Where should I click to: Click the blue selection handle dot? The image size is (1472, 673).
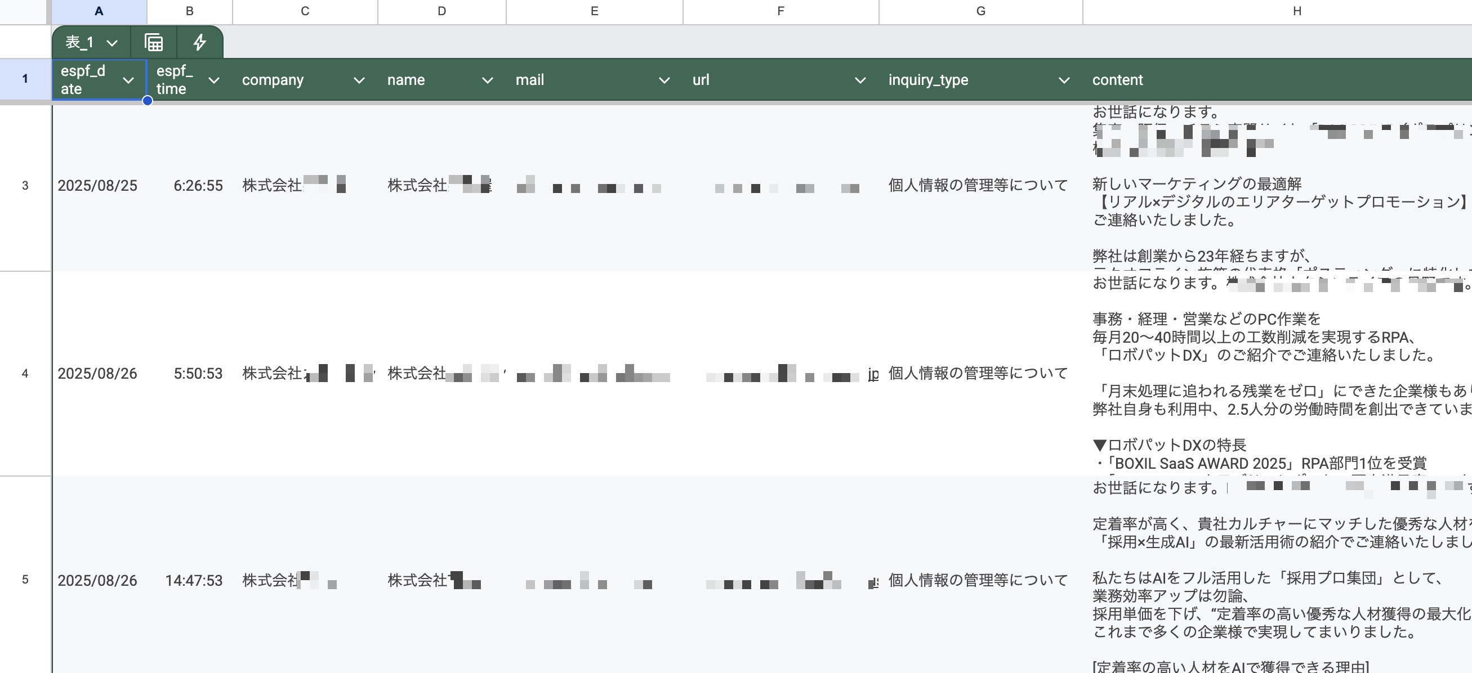pos(148,101)
